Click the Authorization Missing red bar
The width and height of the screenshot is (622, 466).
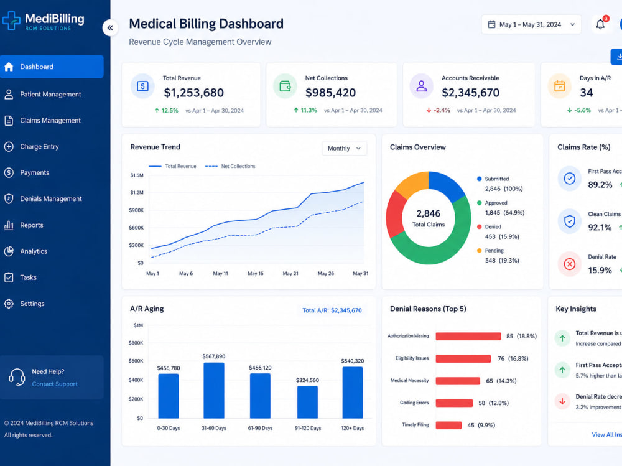(x=468, y=337)
